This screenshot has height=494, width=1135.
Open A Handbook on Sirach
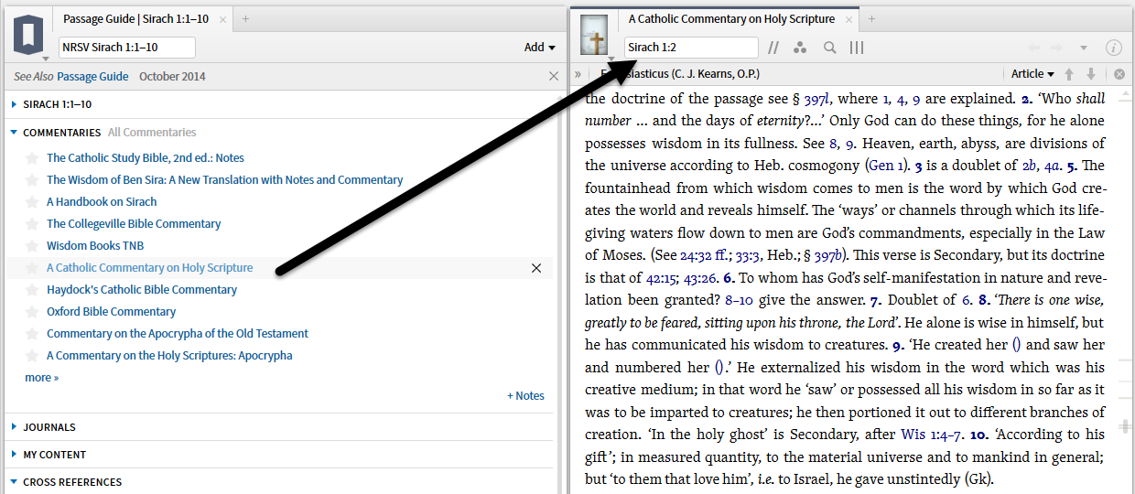(x=102, y=202)
